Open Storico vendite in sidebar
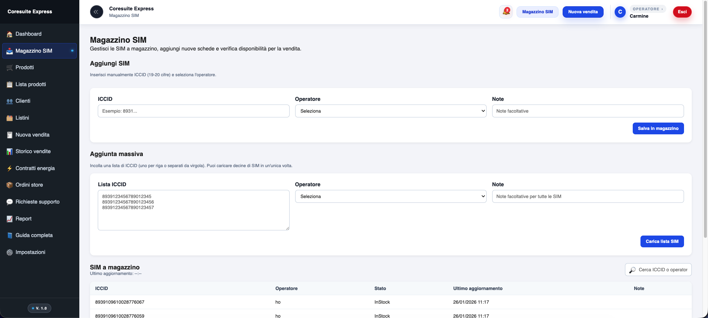The image size is (708, 318). point(33,151)
